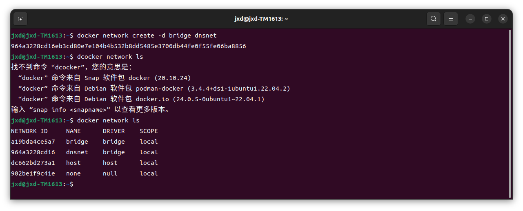Viewport: 523px width, 211px height.
Task: Click the NETWORK ID column header
Action: pos(29,131)
